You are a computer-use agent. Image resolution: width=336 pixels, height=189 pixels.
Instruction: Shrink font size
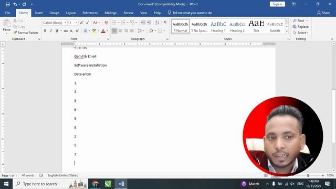click(88, 23)
